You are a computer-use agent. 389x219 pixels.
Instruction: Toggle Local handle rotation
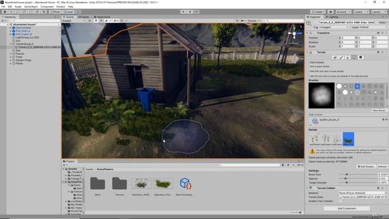point(67,12)
